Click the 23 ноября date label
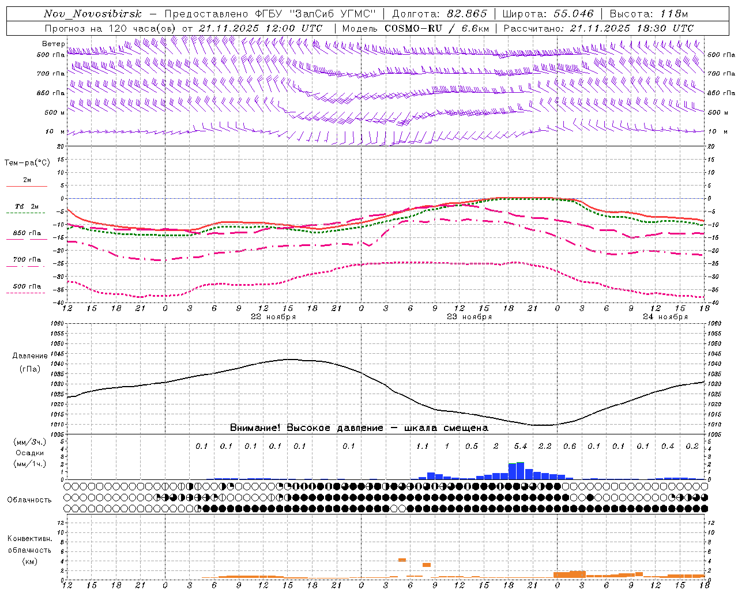This screenshot has width=738, height=590. [x=469, y=316]
